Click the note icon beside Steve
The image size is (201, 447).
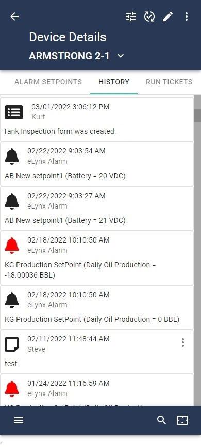(x=12, y=345)
